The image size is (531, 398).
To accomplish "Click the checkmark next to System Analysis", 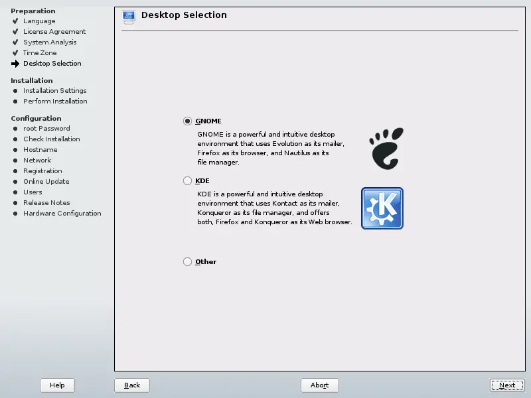I will 15,42.
